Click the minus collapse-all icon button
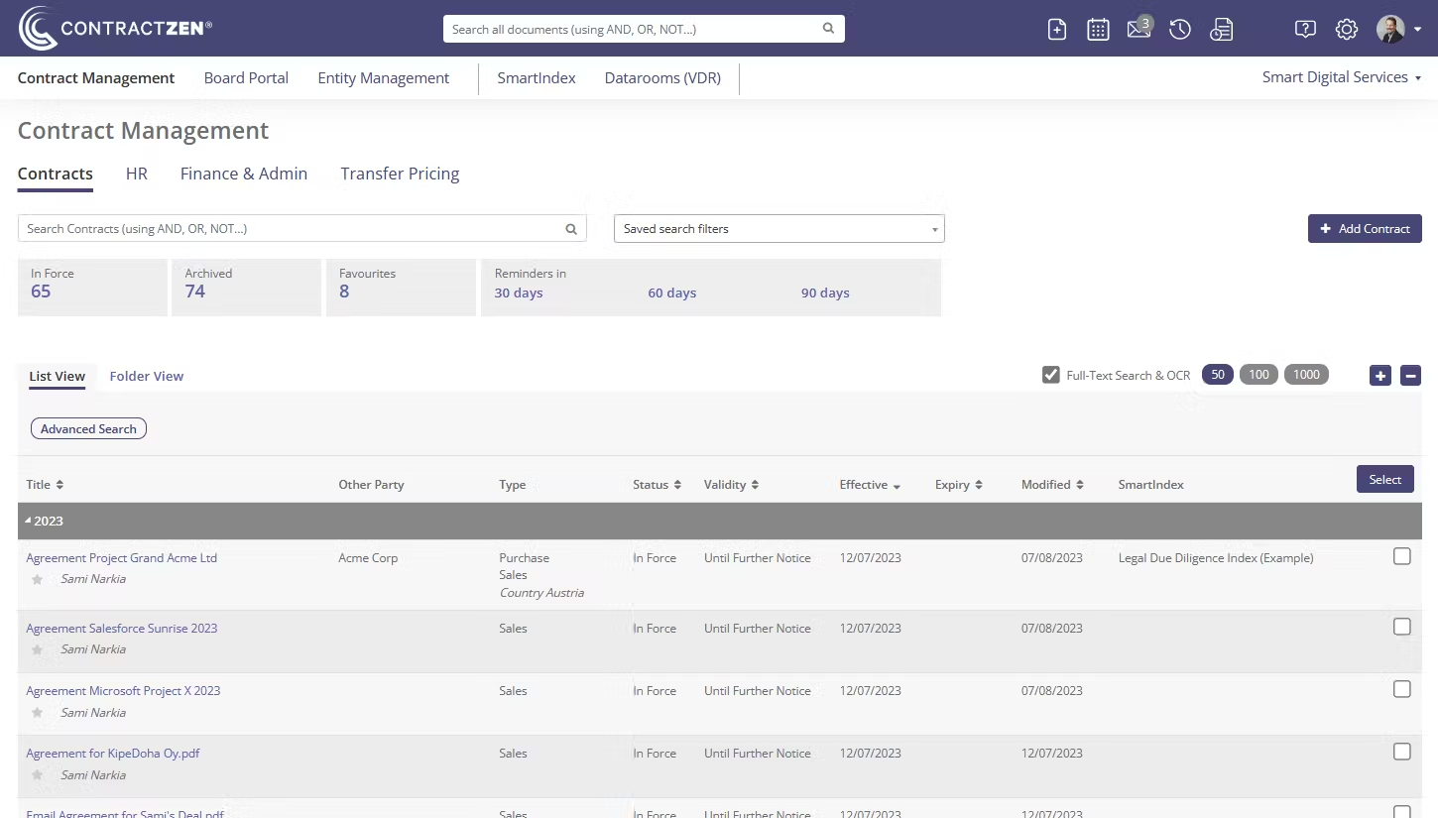This screenshot has height=818, width=1438. 1410,376
